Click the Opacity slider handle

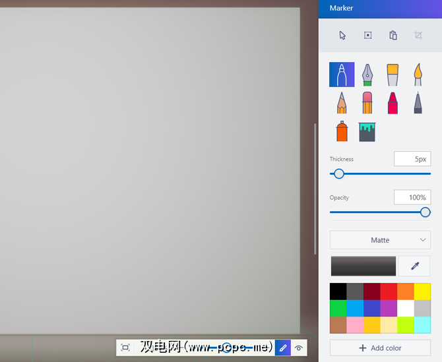click(x=425, y=212)
